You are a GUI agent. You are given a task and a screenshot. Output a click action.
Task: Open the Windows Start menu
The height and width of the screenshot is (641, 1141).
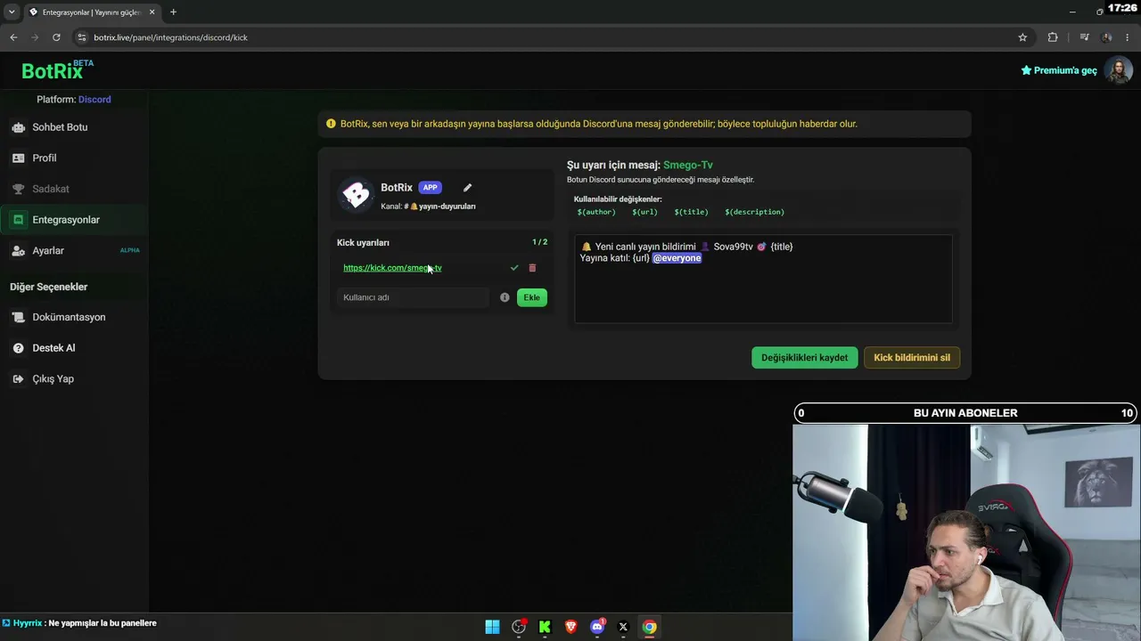tap(492, 627)
